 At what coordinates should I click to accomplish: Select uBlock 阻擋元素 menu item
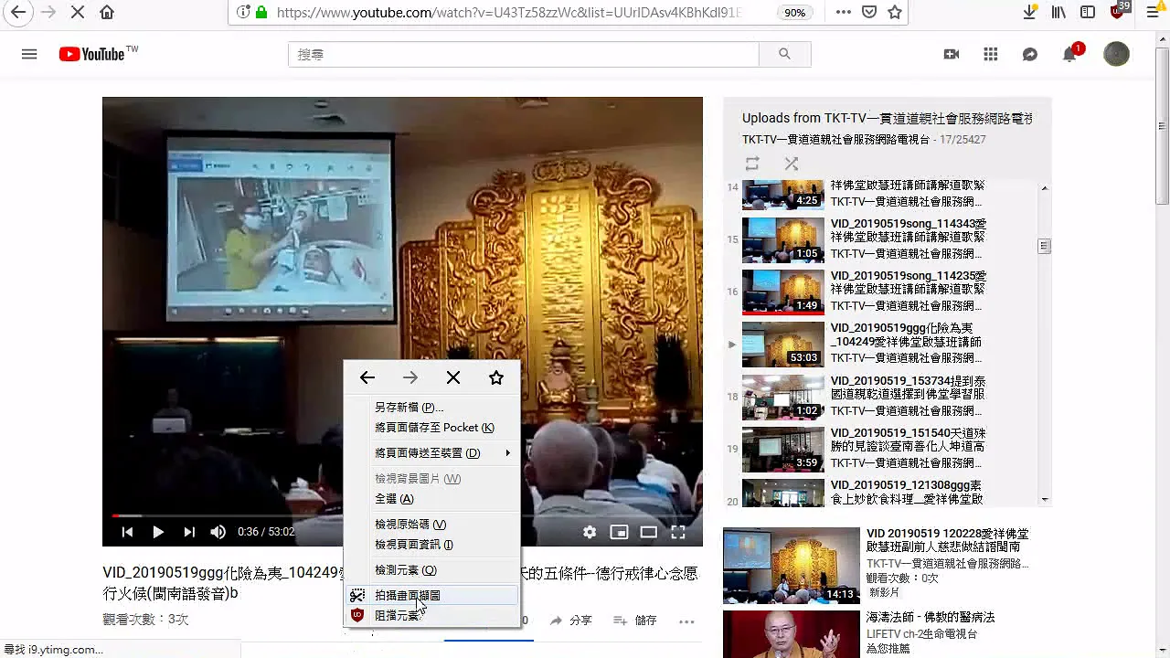pyautogui.click(x=431, y=616)
